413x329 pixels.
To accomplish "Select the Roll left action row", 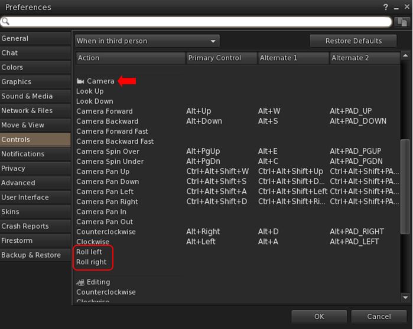I will [90, 252].
